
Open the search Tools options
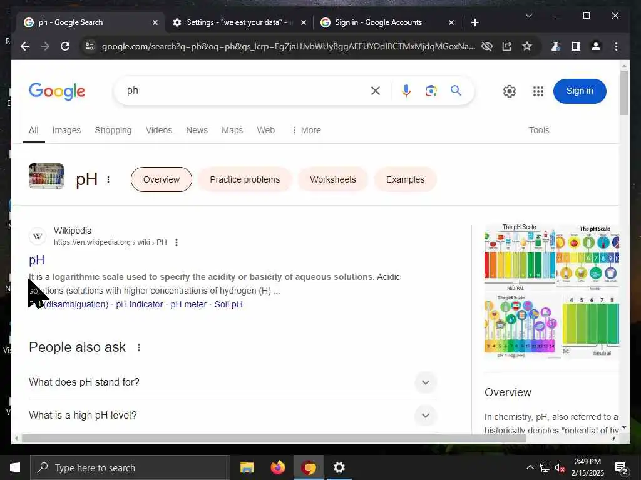click(539, 130)
